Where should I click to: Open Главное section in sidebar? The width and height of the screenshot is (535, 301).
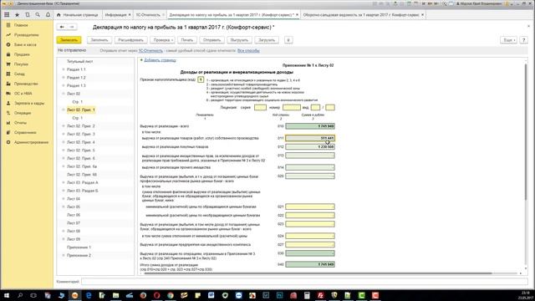(21, 25)
